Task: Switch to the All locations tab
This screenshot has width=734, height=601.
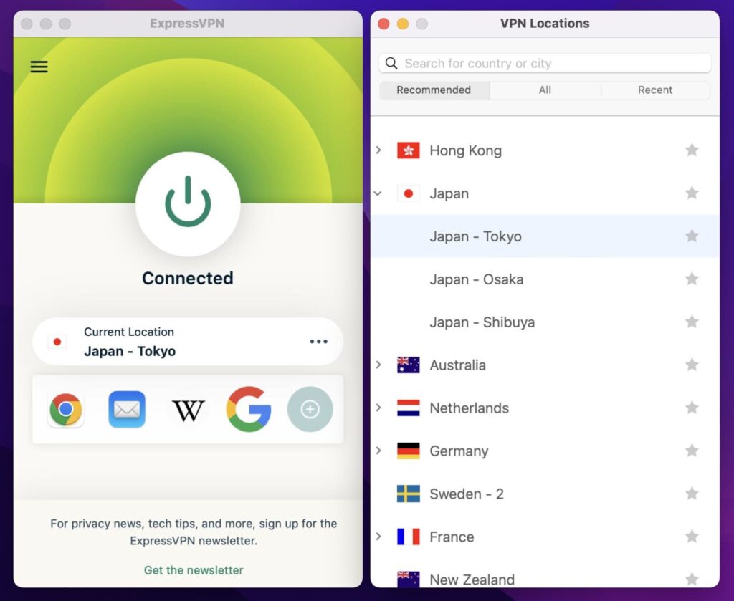Action: pos(545,90)
